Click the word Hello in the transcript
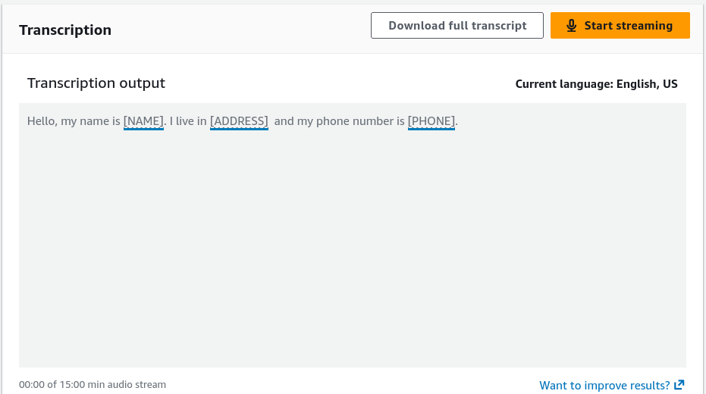 click(41, 121)
